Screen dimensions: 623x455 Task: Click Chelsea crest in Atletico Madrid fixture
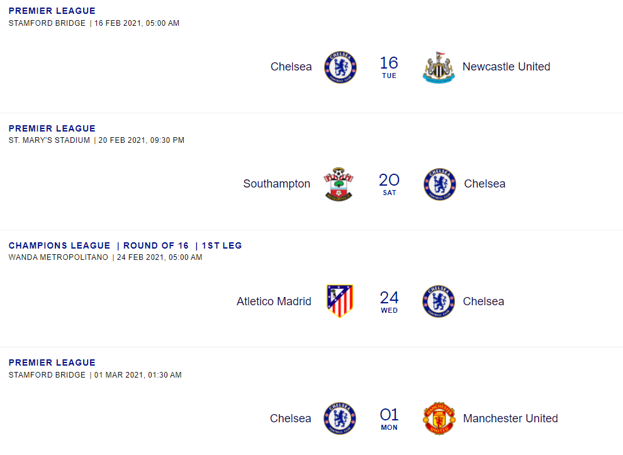click(x=438, y=301)
